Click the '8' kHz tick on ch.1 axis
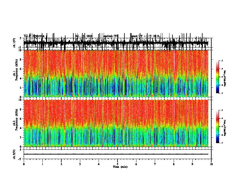The width and height of the screenshot is (238, 184). pos(21,60)
